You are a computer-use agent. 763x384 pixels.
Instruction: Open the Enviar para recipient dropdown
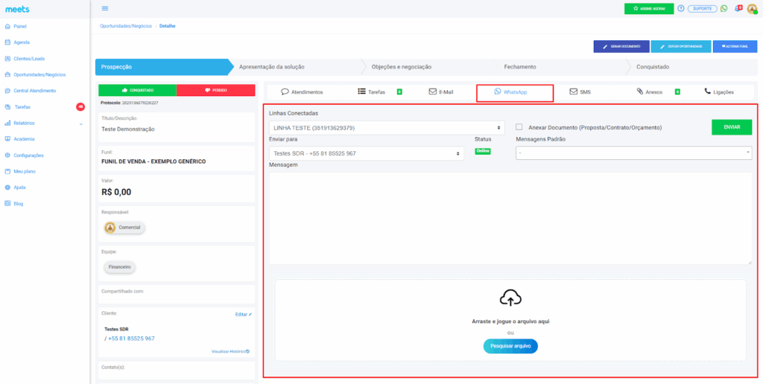pyautogui.click(x=365, y=153)
